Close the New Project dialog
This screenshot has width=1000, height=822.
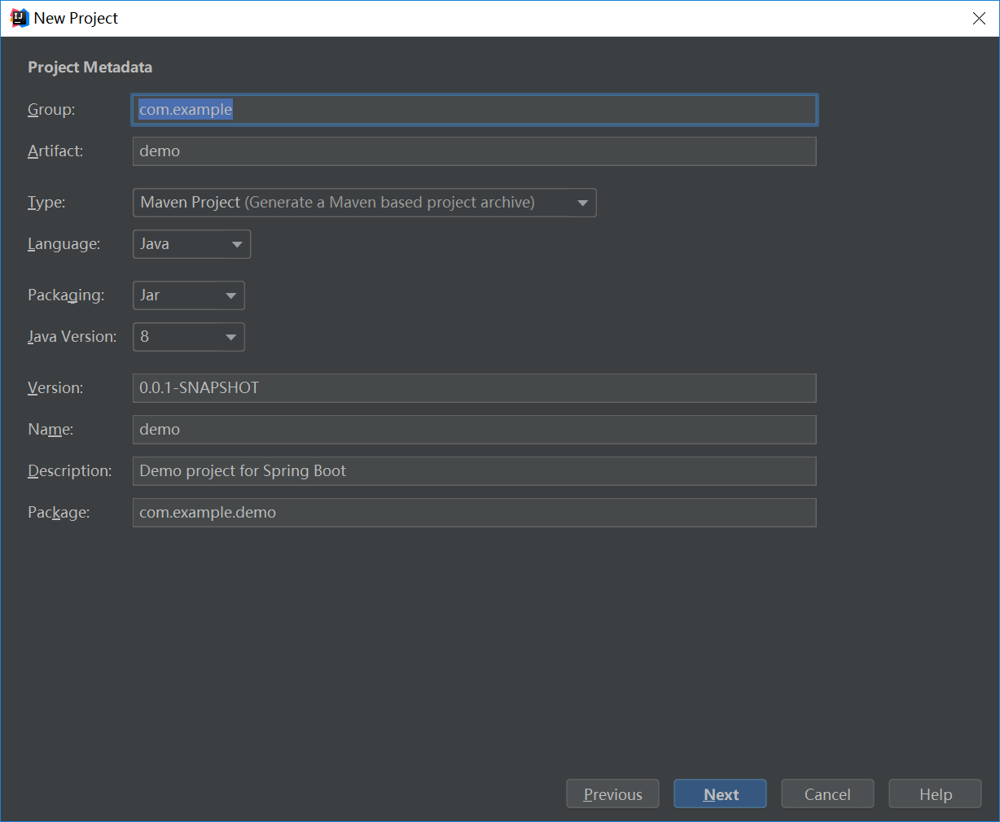point(979,18)
